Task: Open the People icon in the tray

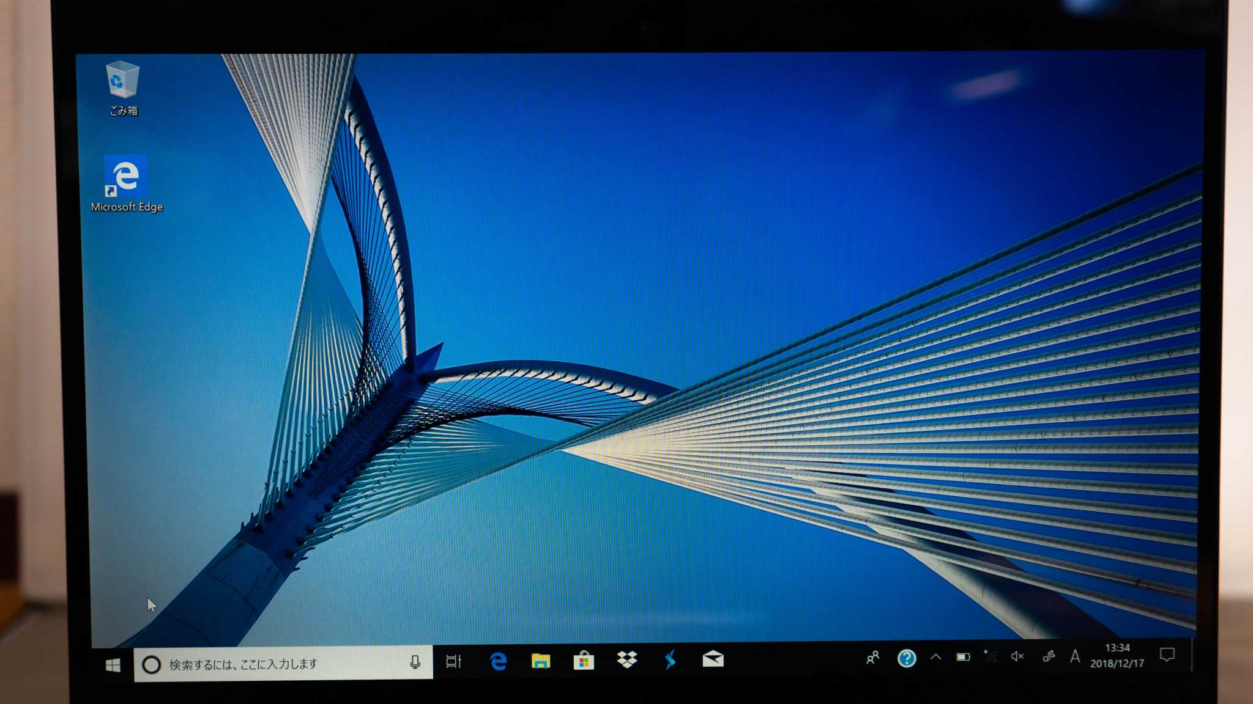Action: (873, 658)
